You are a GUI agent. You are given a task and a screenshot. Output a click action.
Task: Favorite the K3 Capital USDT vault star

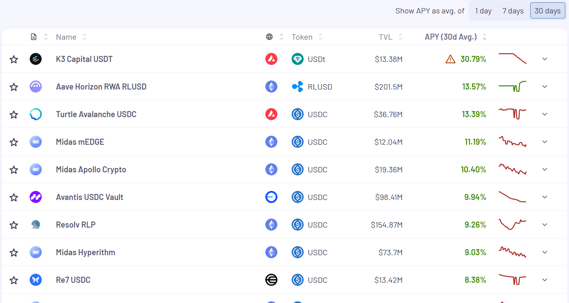(14, 60)
